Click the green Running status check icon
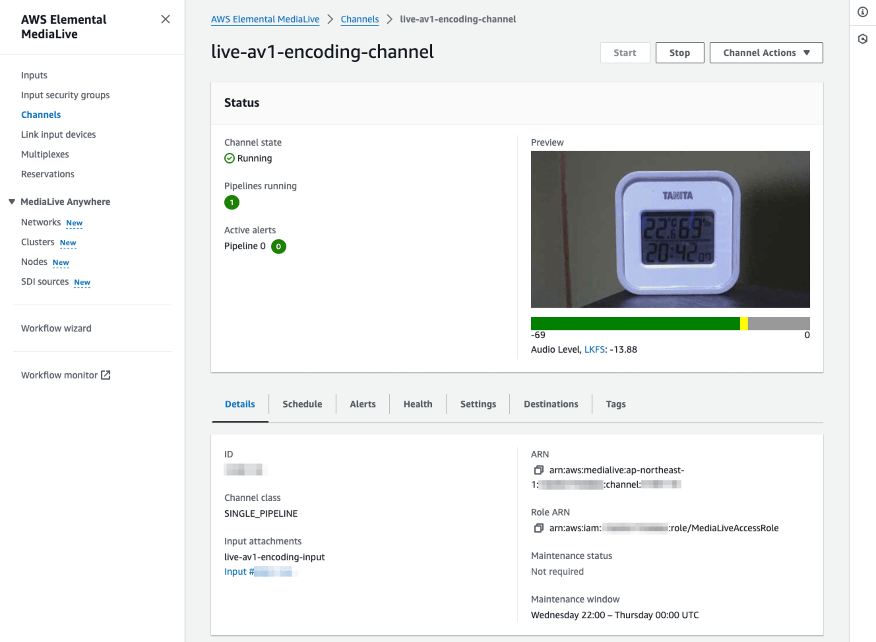Image resolution: width=876 pixels, height=642 pixels. coord(230,158)
